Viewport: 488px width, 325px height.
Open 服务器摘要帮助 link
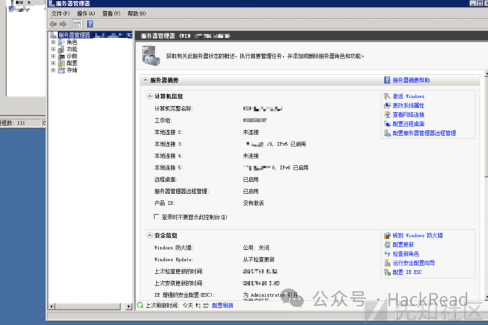click(x=411, y=80)
